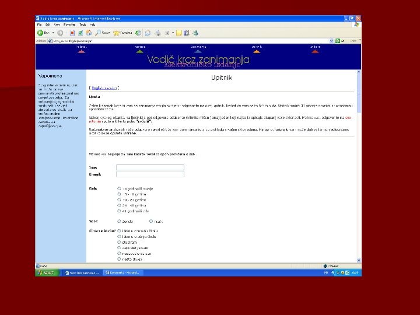Click the page scrollbar up arrow
The width and height of the screenshot is (420, 315).
pos(359,72)
